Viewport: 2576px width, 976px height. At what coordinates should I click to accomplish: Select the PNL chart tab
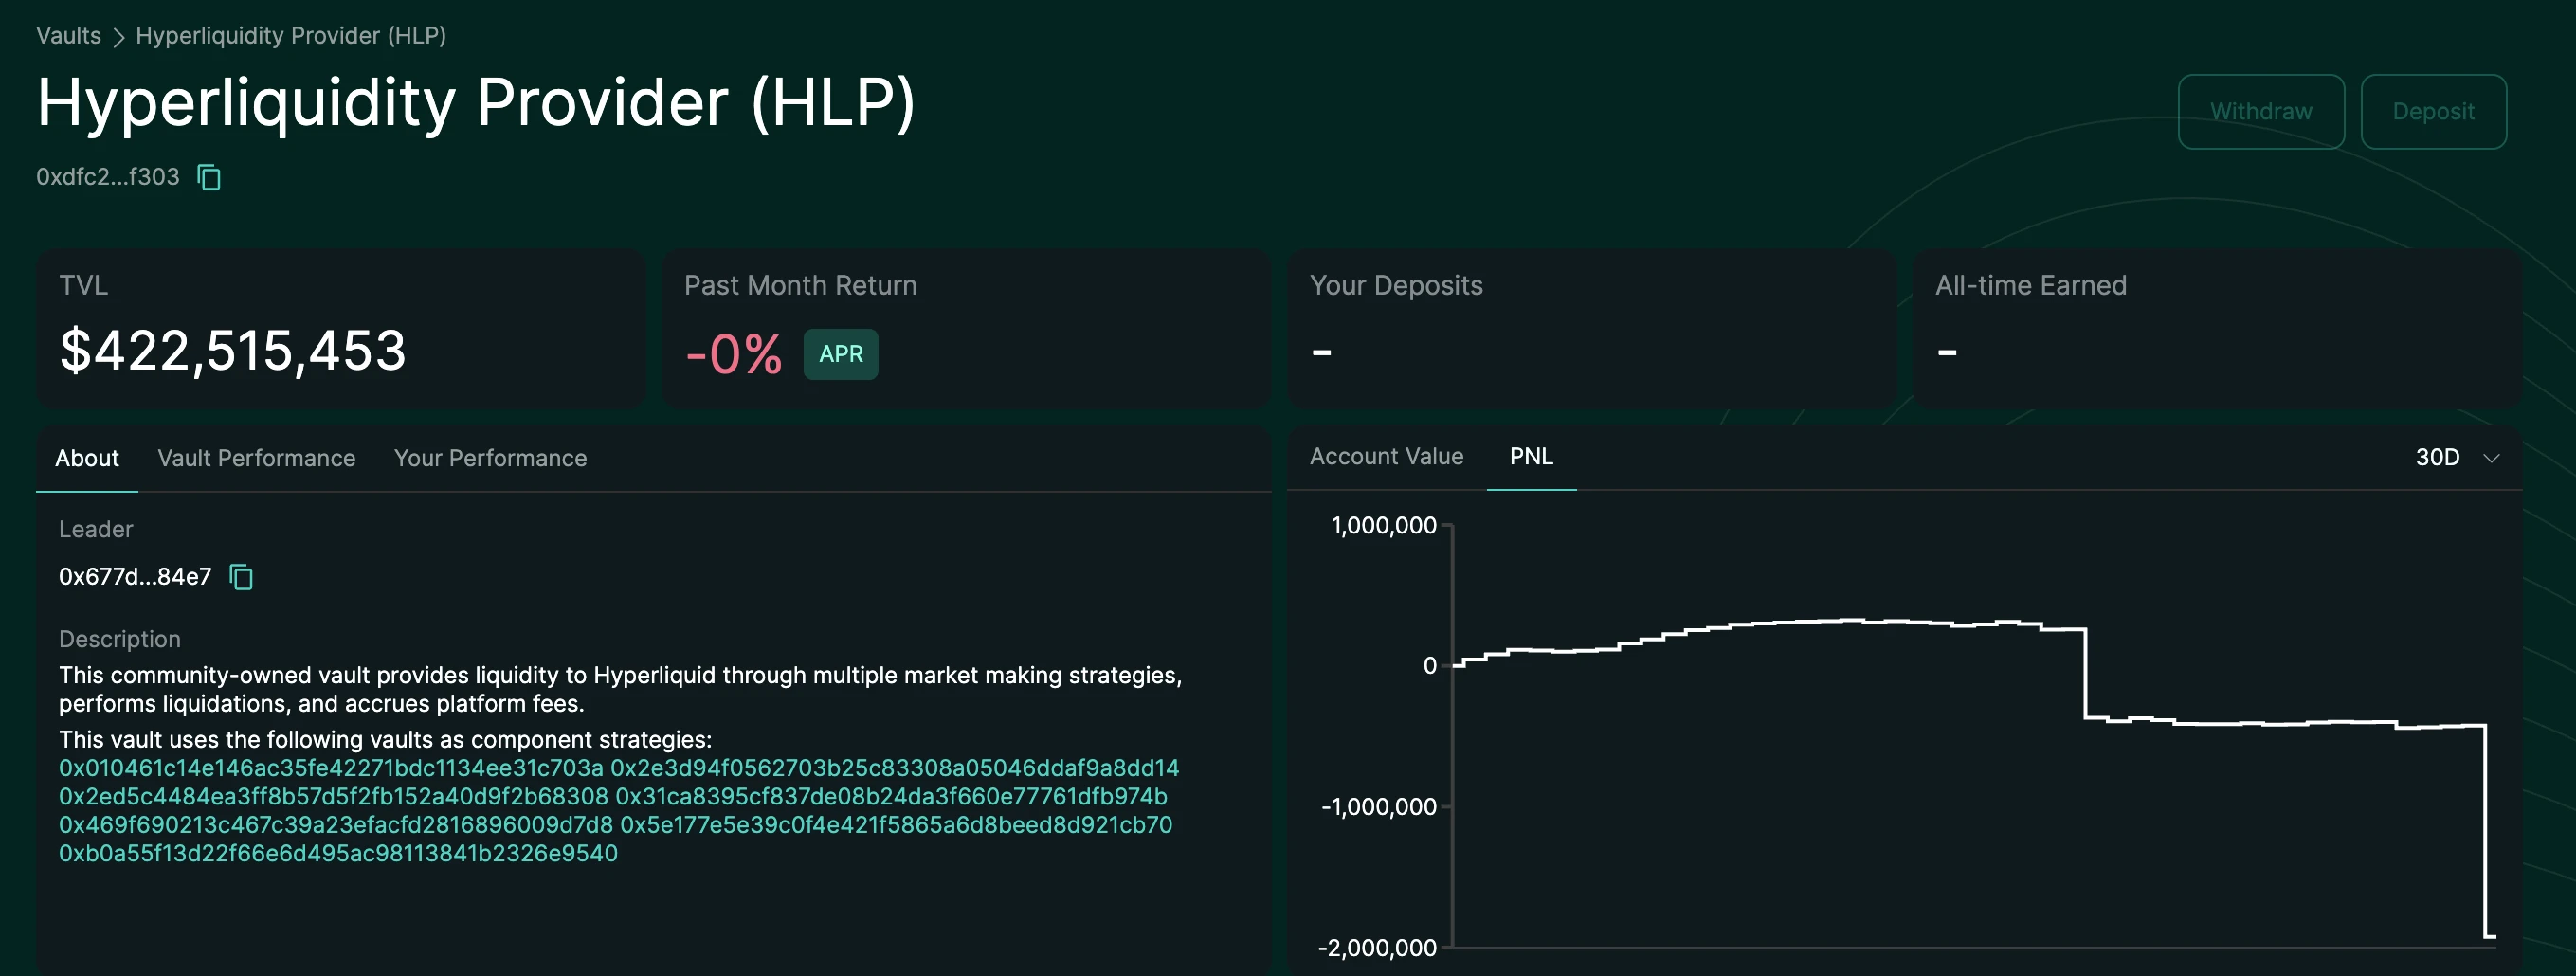1531,456
